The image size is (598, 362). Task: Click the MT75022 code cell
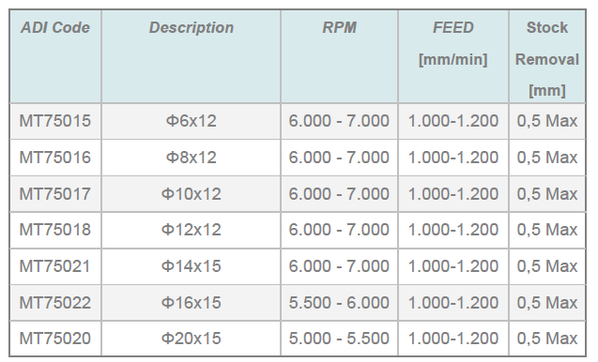[x=55, y=303]
